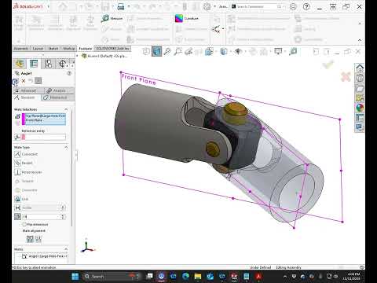Click the Measure tool in the ribbon
The height and width of the screenshot is (283, 377).
[112, 18]
